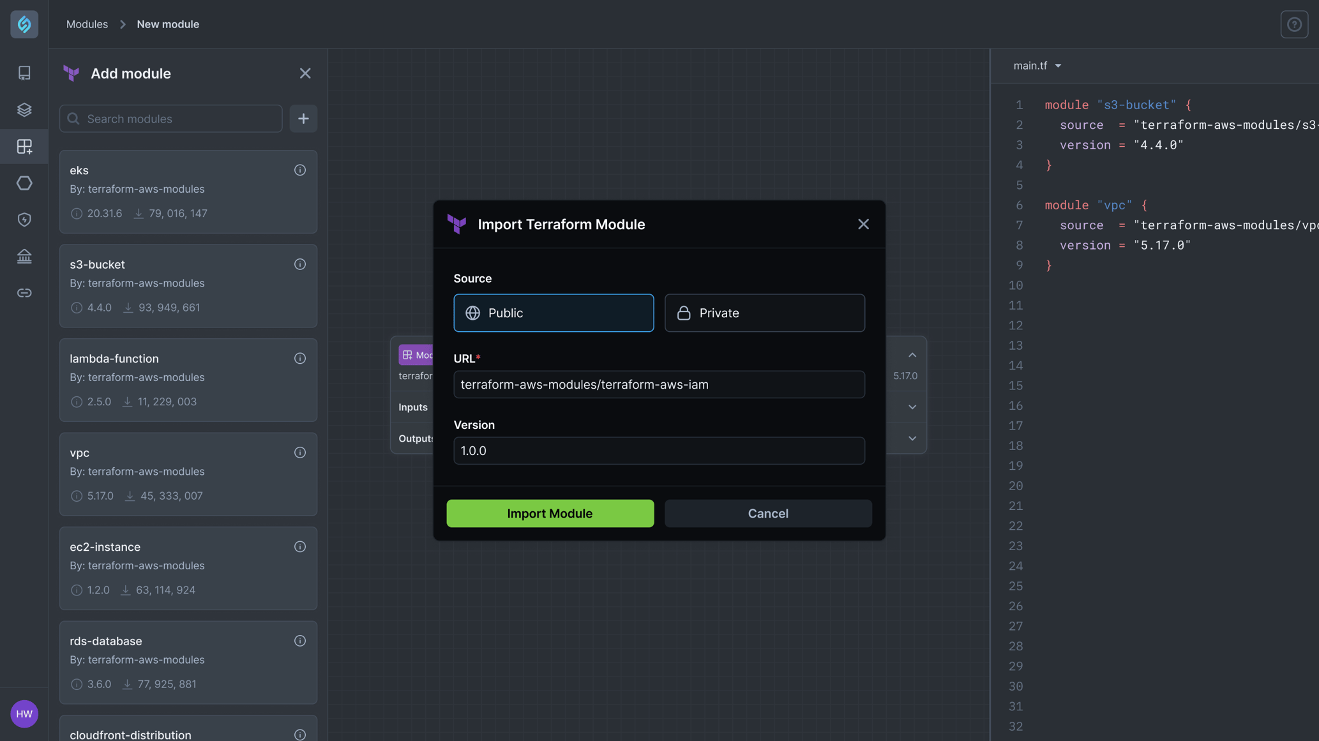Select the s3-bucket module card
Image resolution: width=1319 pixels, height=741 pixels.
(x=188, y=286)
